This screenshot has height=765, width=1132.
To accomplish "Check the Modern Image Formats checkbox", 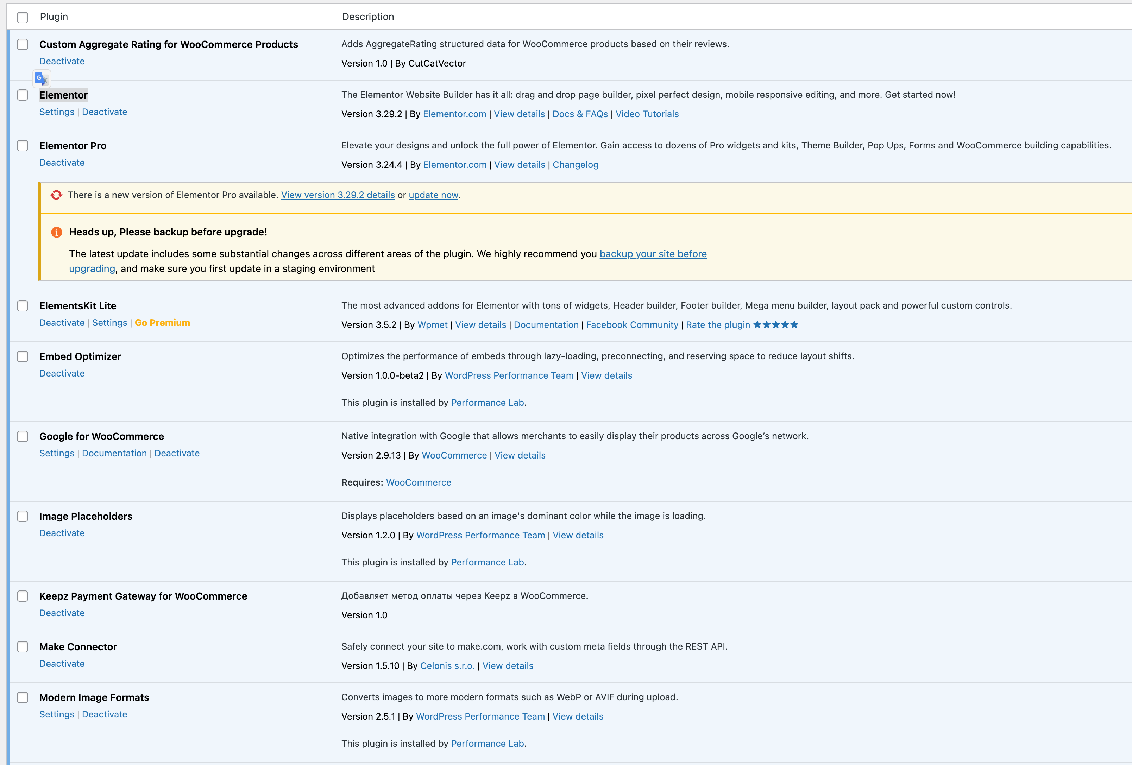I will pyautogui.click(x=23, y=697).
